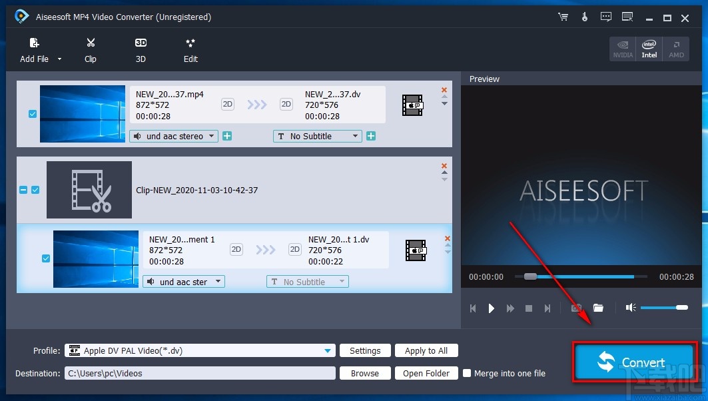708x401 pixels.
Task: Click the output format icon beside NEW_2...37.dv
Action: click(x=412, y=105)
